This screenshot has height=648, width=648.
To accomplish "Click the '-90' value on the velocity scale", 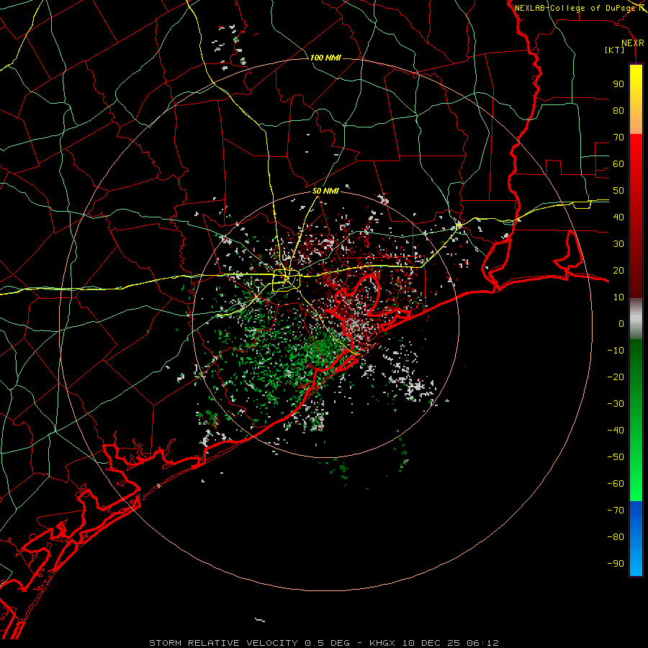I will click(x=616, y=564).
